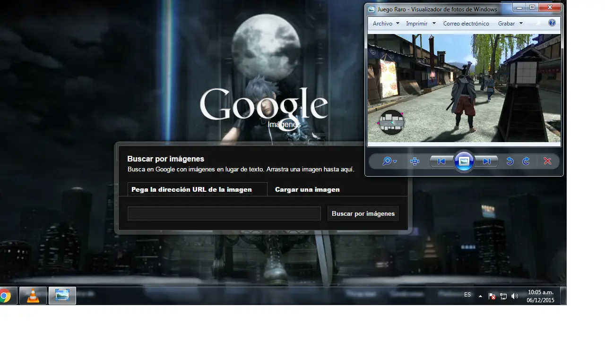Image resolution: width=605 pixels, height=340 pixels.
Task: Start the slideshow with the center button
Action: tap(464, 161)
